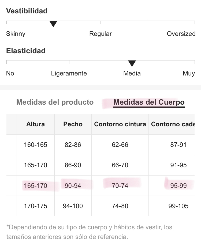Viewport: 201px width, 251px height.
Task: Click the 94-100 chest measurement cell
Action: [73, 206]
